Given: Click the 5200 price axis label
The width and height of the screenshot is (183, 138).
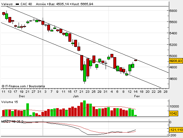Looking at the screenshot, I should click(x=173, y=45).
